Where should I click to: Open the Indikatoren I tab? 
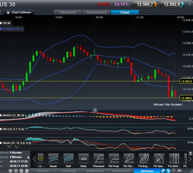96,171
